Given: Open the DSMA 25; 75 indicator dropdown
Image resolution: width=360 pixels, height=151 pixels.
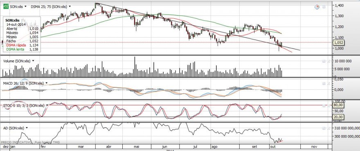Looking at the screenshot, I should (70, 7).
